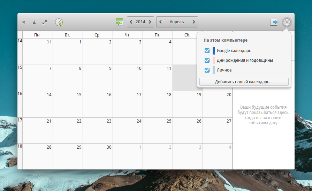Select day 17 in the calendar

[x=128, y=105]
